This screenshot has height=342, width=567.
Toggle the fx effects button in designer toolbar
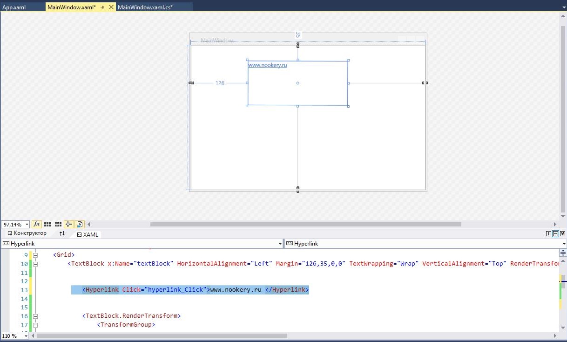point(37,224)
